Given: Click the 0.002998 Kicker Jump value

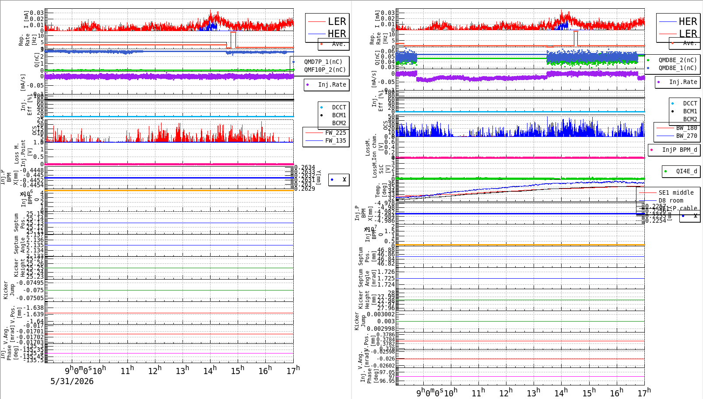Looking at the screenshot, I should 381,329.
